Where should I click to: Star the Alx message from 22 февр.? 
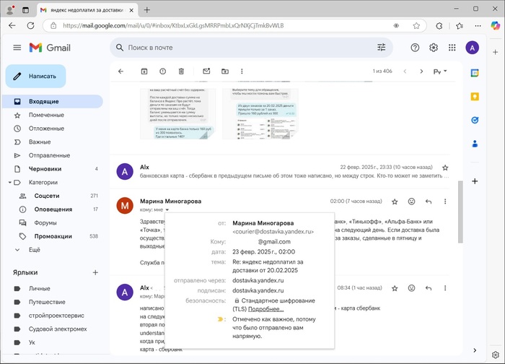445,168
